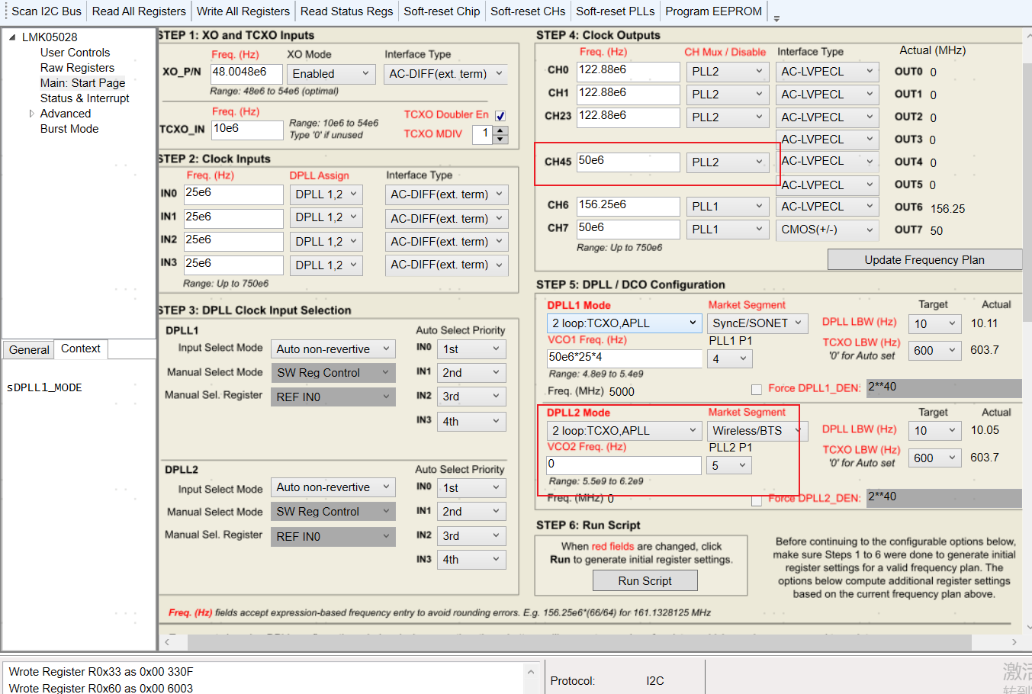Enable the TCXO Doubler En checkbox
This screenshot has height=694, width=1032.
click(500, 116)
